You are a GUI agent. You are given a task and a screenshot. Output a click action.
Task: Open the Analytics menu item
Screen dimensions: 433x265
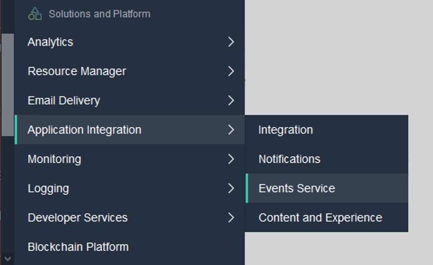tap(50, 42)
